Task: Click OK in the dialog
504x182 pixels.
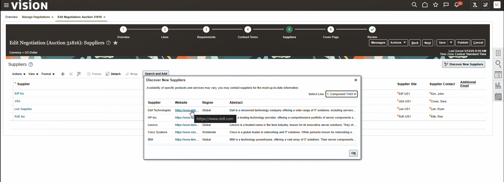Action: coord(354,153)
